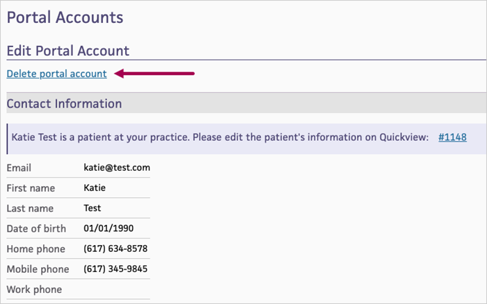
Task: Click the Contact Information section header
Action: (64, 104)
